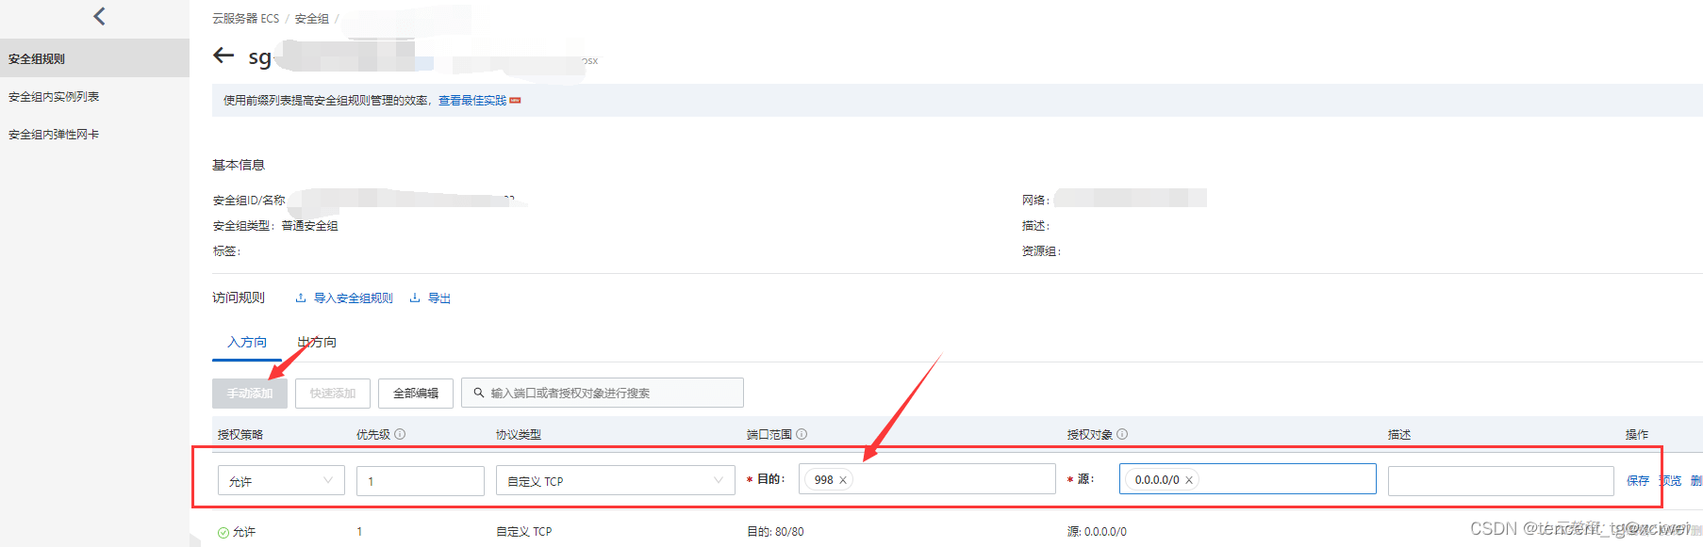The height and width of the screenshot is (547, 1703).
Task: Click the 导入安全组规则 link
Action: click(x=354, y=298)
